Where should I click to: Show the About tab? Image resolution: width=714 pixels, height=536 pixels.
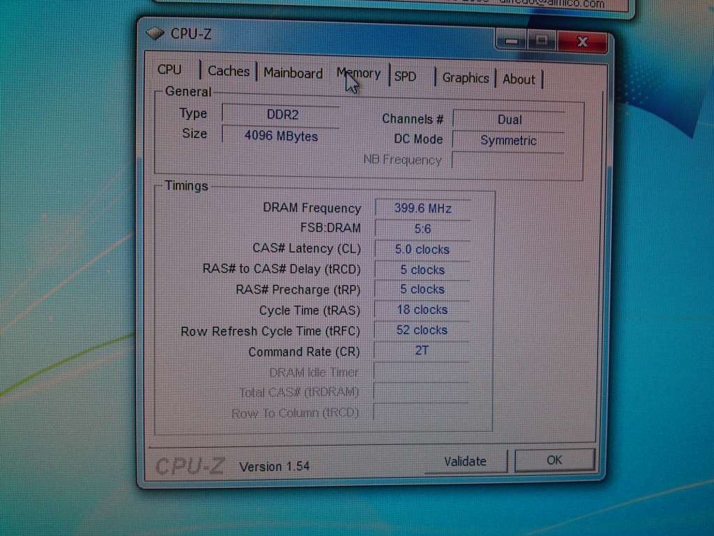(519, 80)
